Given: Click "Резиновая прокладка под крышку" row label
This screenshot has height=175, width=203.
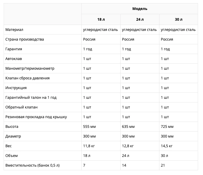Looking at the screenshot, I should coord(36,117).
